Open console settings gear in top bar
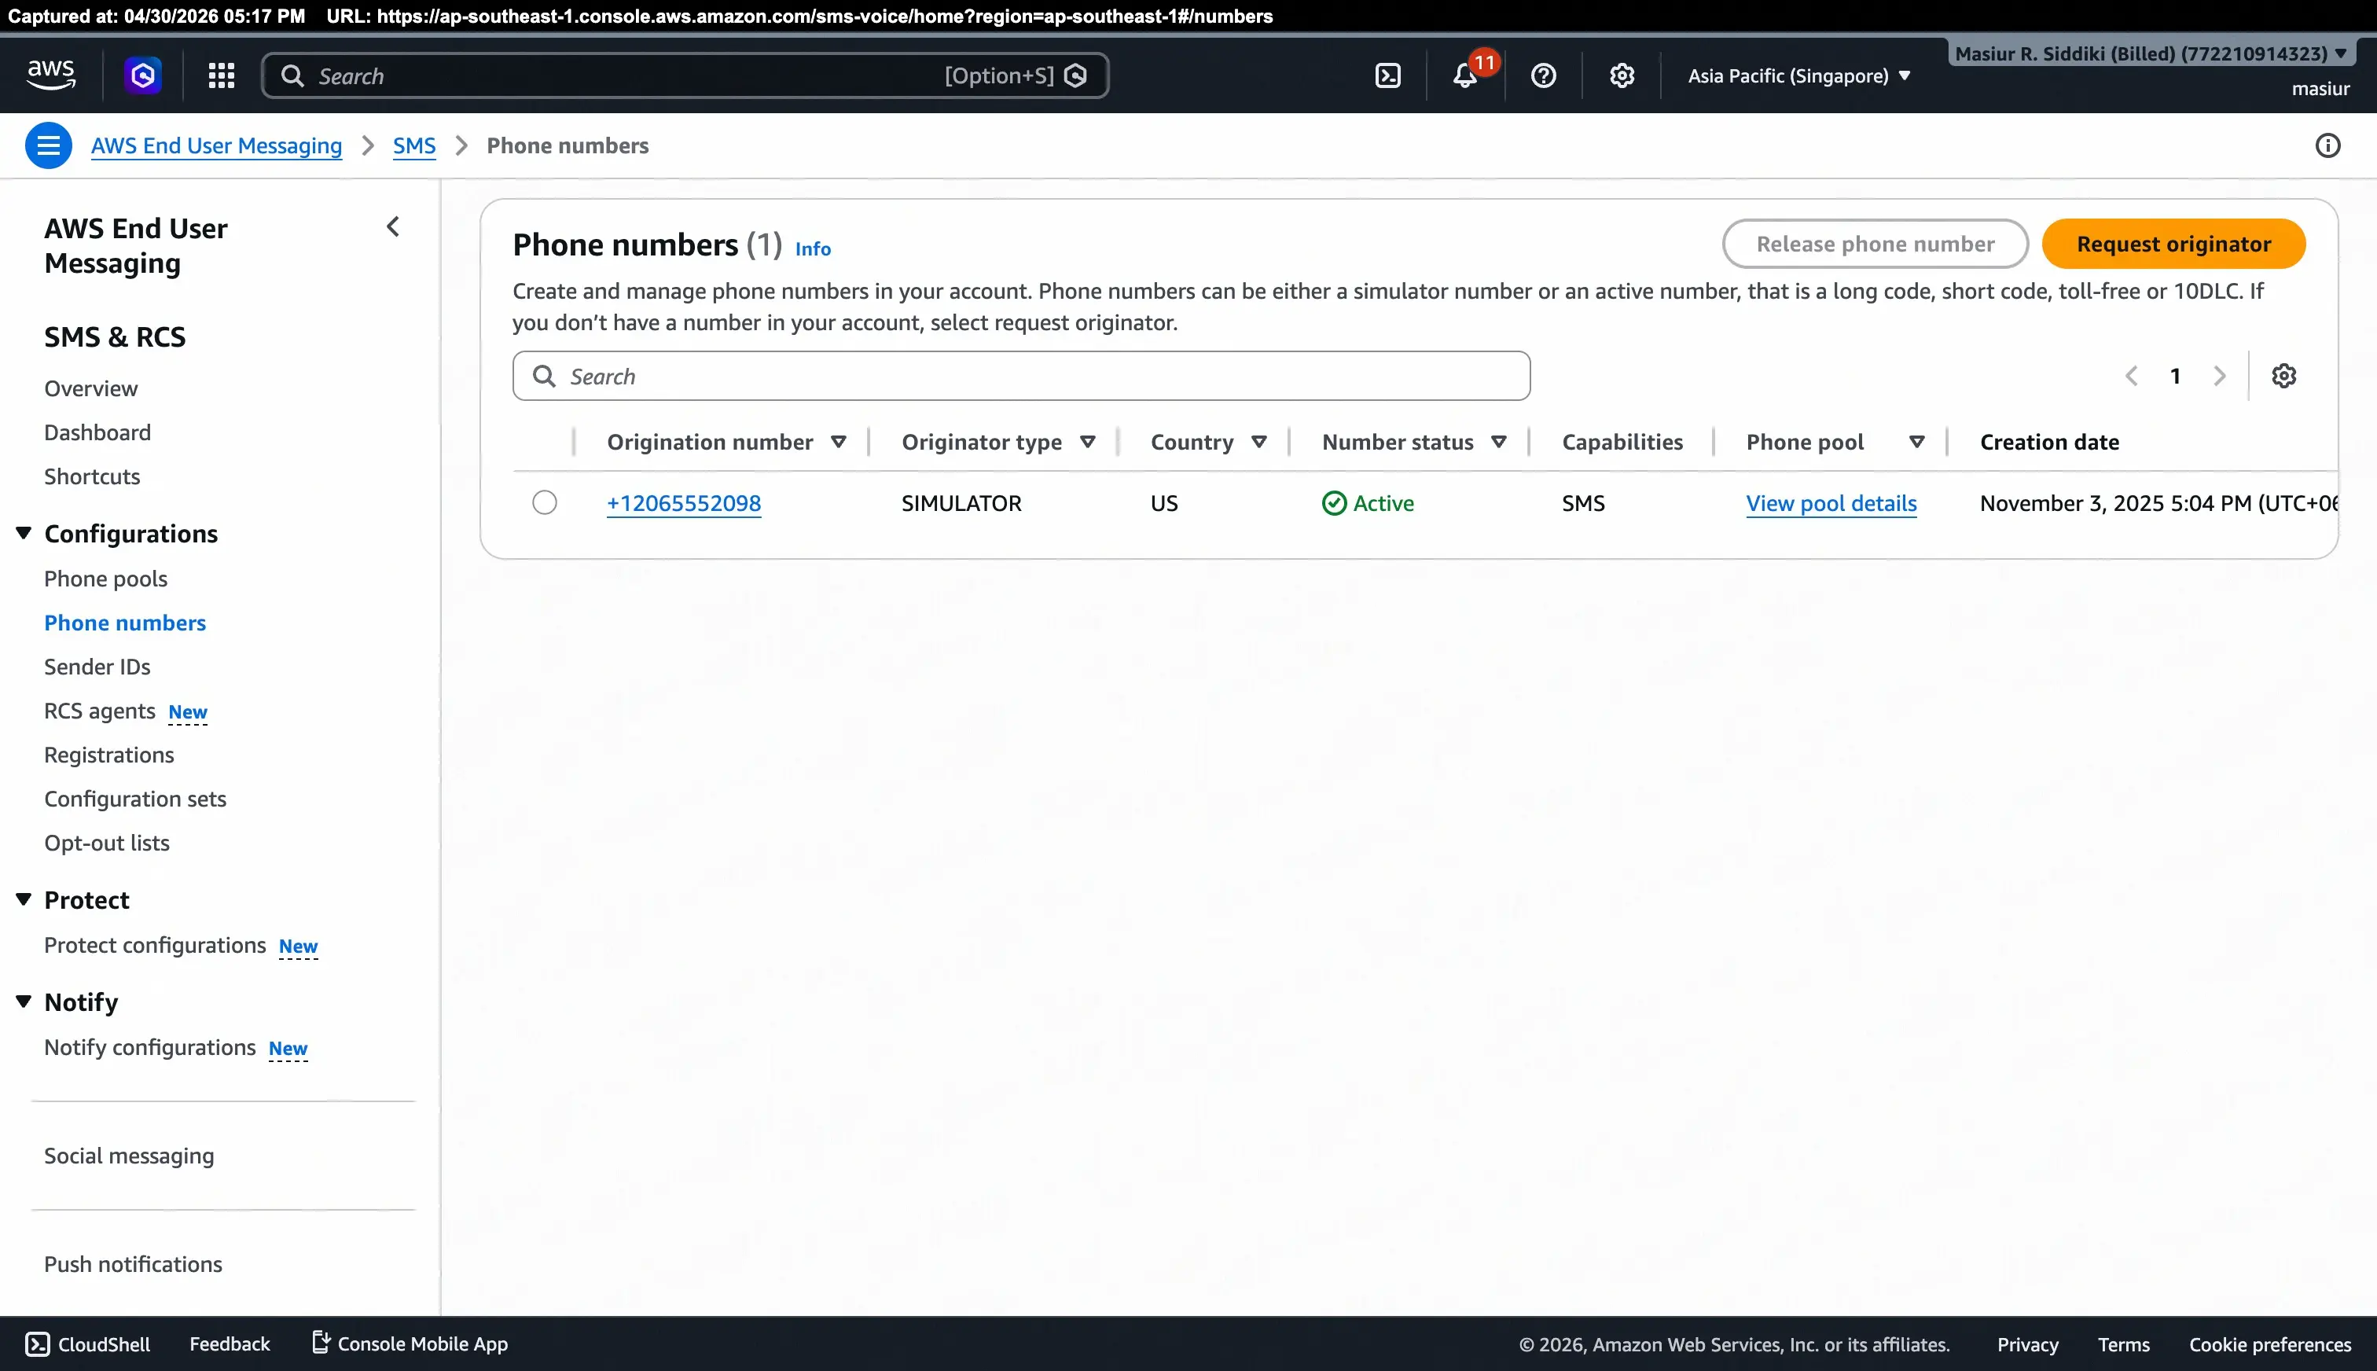Image resolution: width=2377 pixels, height=1371 pixels. pos(1621,75)
